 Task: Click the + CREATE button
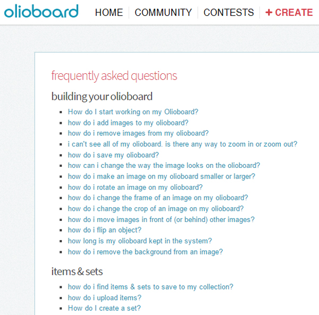(x=289, y=12)
